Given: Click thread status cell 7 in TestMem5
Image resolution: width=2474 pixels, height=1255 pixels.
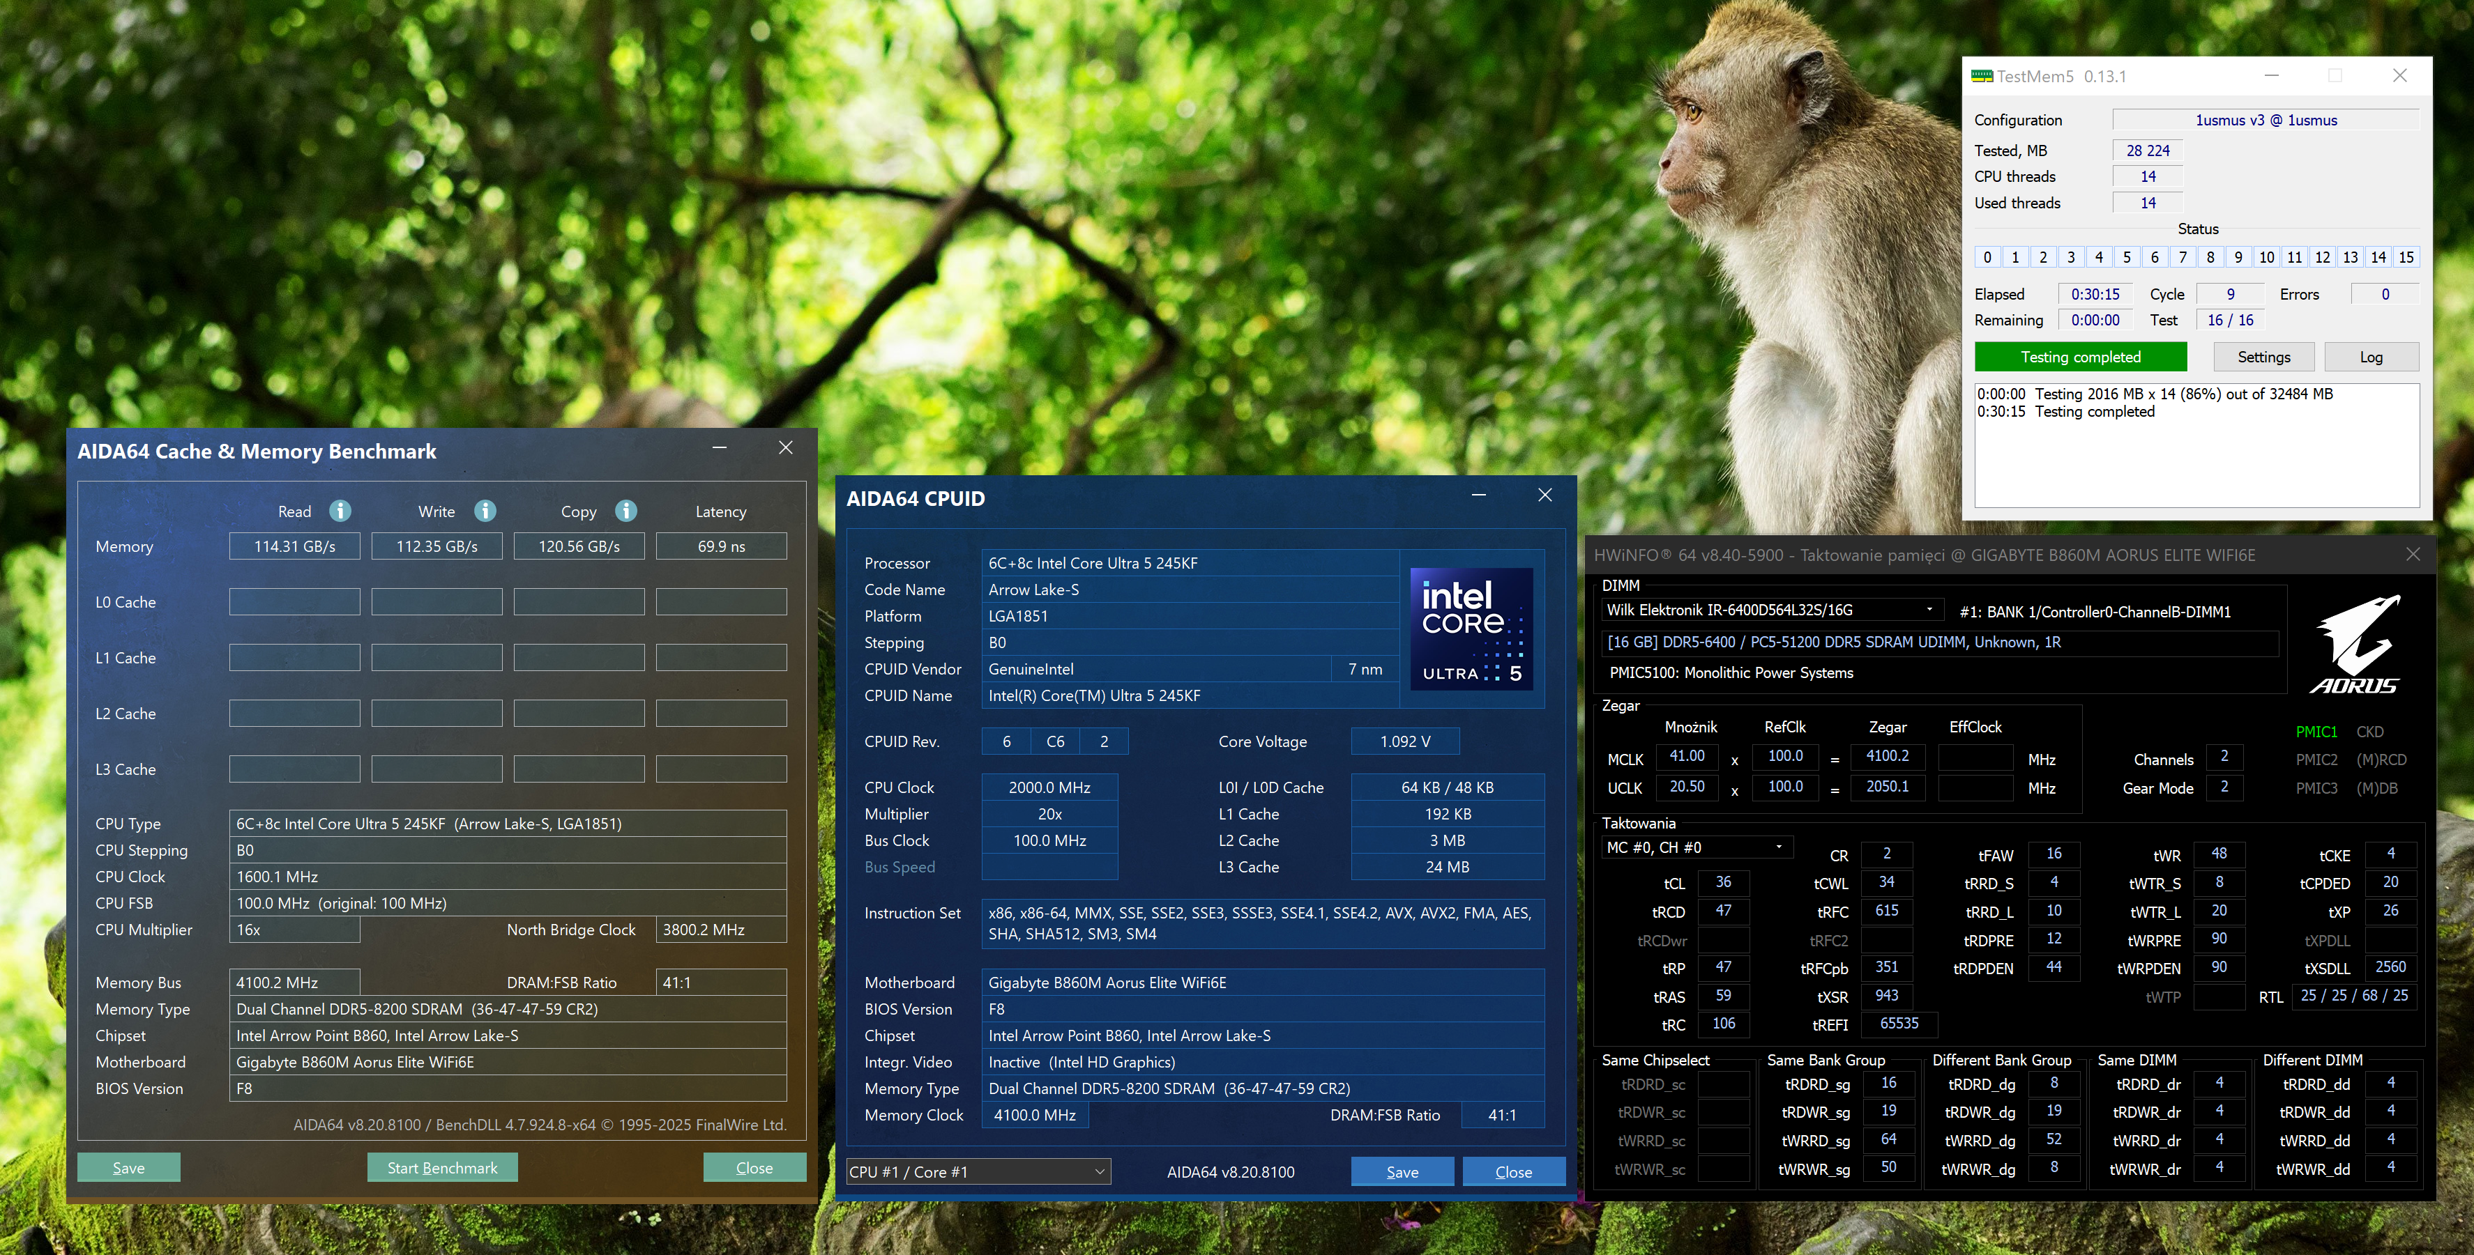Looking at the screenshot, I should tap(2182, 257).
